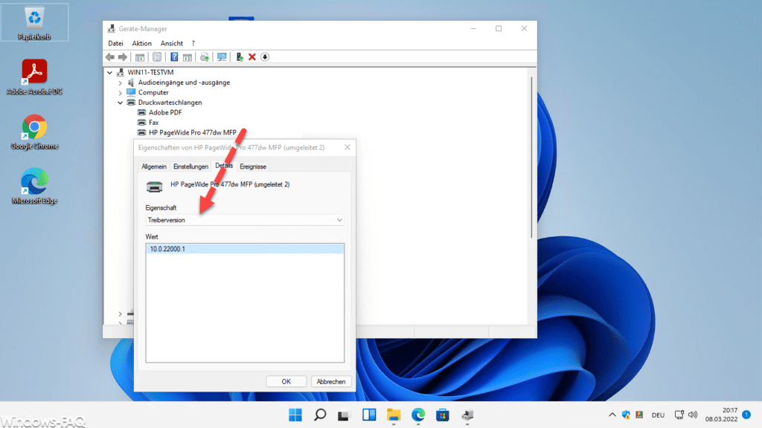Select HP PageWide Pro 477dw MFP tree item
This screenshot has height=428, width=762.
pos(193,132)
